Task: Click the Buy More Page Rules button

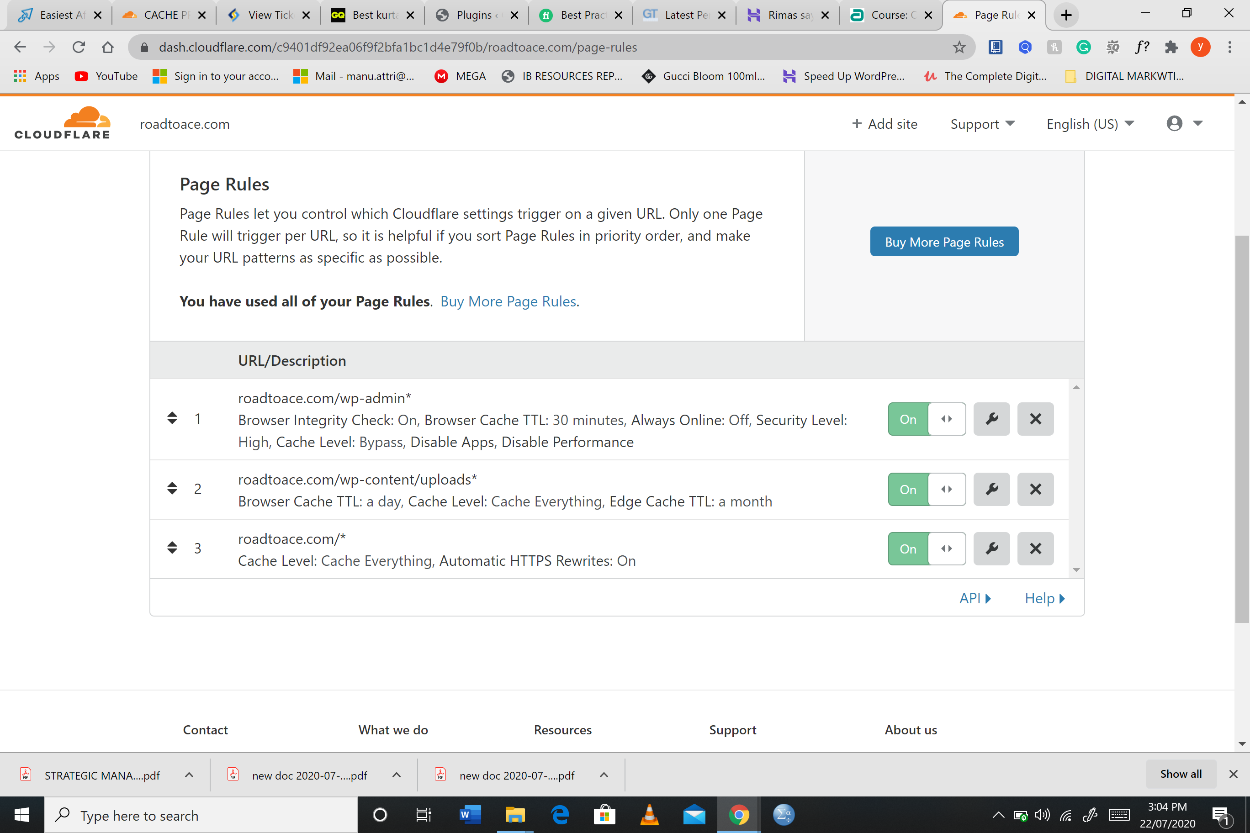Action: click(x=944, y=242)
